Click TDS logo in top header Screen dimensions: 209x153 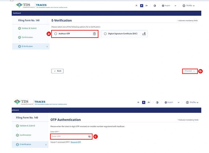pos(25,5)
